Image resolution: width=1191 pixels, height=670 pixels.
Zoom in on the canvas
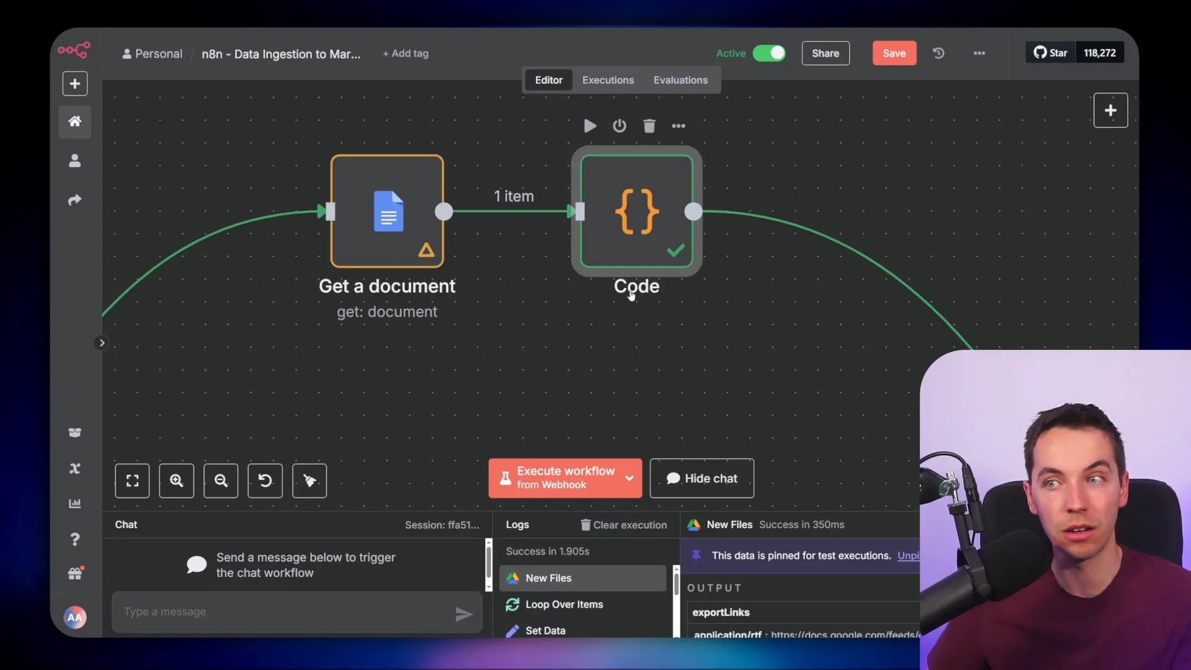pos(176,480)
